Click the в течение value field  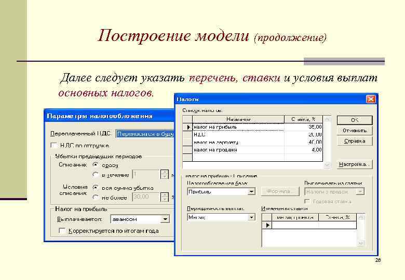[146, 175]
